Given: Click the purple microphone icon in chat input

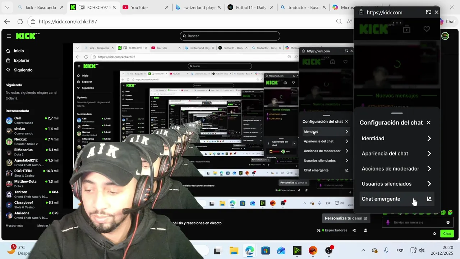Looking at the screenshot, I should click(x=388, y=222).
